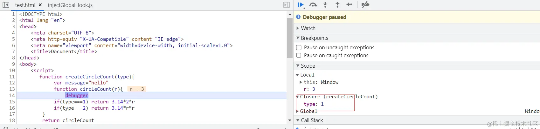Expand the 'this: Window' object

(301, 82)
